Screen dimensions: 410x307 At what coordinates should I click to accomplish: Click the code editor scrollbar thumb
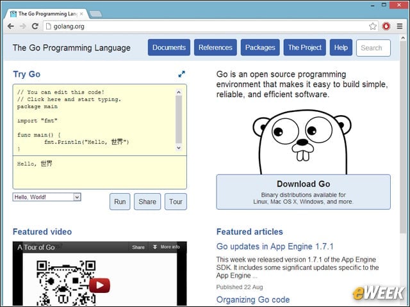click(179, 120)
